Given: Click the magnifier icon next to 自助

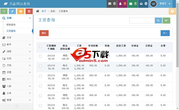Looking at the screenshot, I should 4,18.
